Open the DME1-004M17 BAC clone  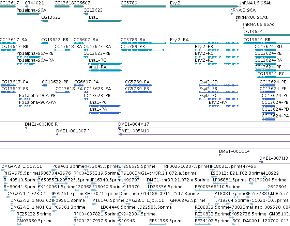click(x=204, y=128)
